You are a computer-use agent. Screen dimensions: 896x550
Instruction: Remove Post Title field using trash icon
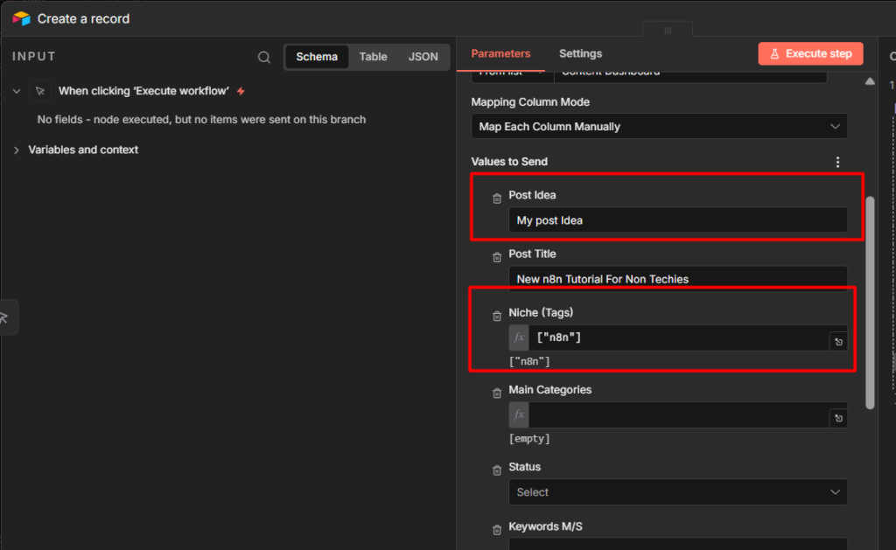[497, 258]
